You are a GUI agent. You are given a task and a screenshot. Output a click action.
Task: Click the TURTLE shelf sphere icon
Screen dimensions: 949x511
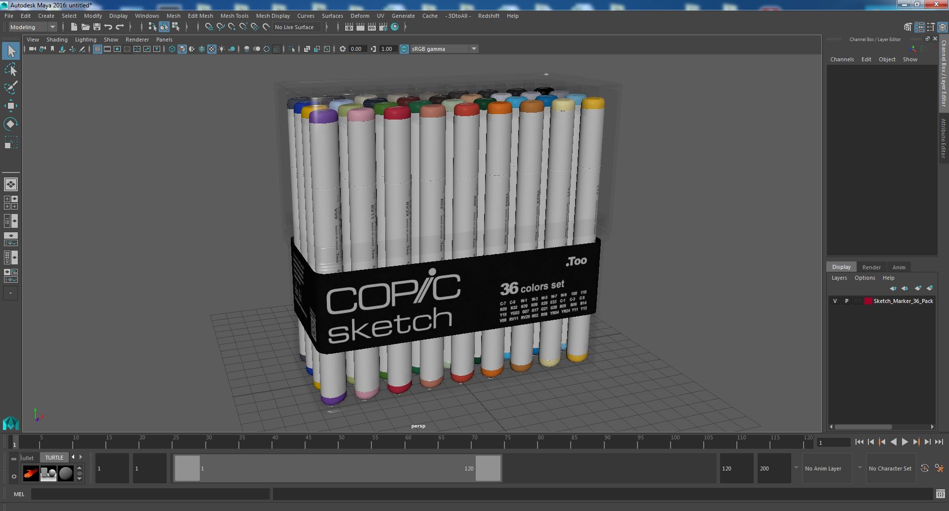pos(66,473)
